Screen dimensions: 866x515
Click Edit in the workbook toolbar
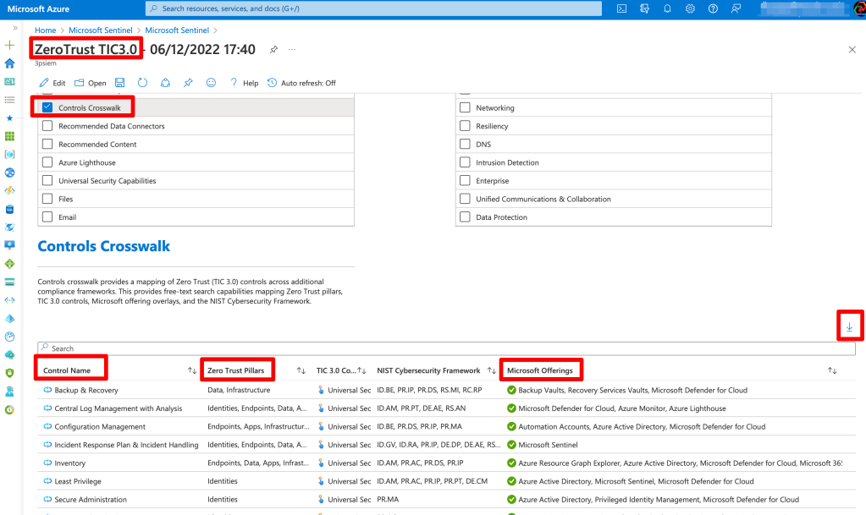(52, 83)
